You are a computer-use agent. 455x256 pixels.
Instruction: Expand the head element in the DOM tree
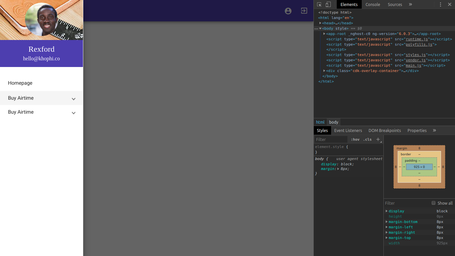(x=320, y=23)
